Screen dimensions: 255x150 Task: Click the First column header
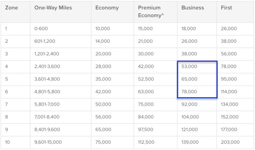coord(226,8)
